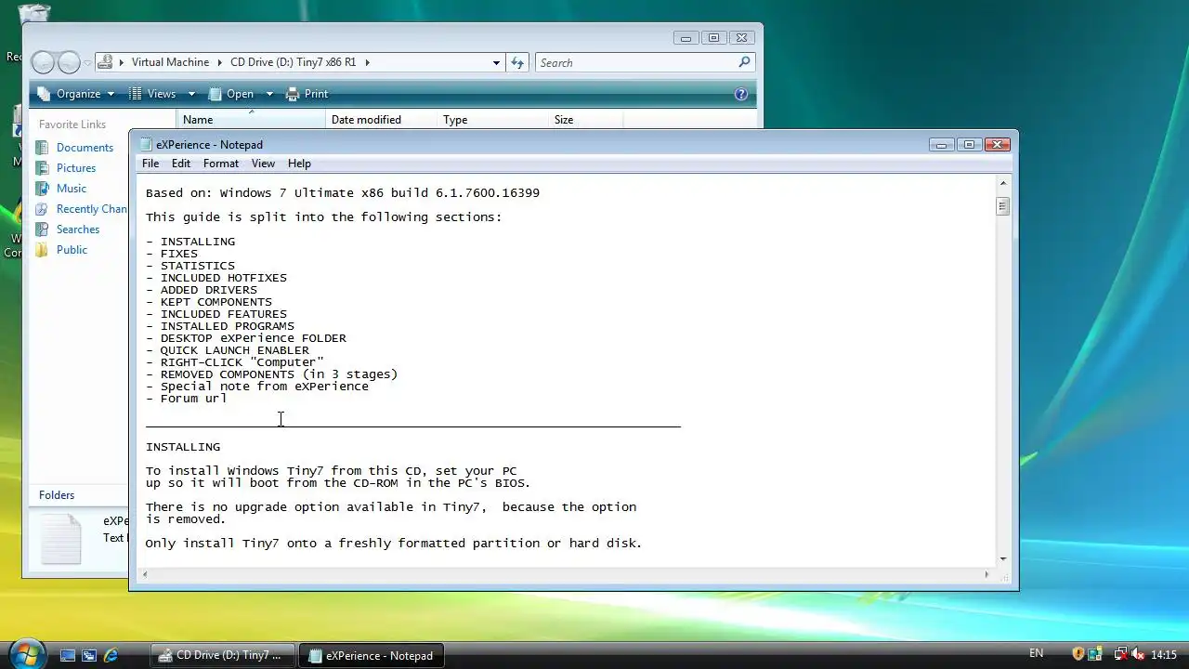Click the Recently Changed icon in sidebar

click(x=42, y=209)
